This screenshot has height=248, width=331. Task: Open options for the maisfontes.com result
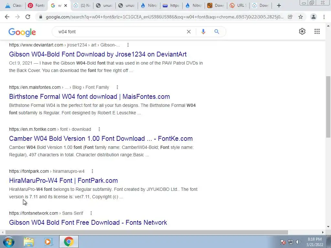pos(117,87)
